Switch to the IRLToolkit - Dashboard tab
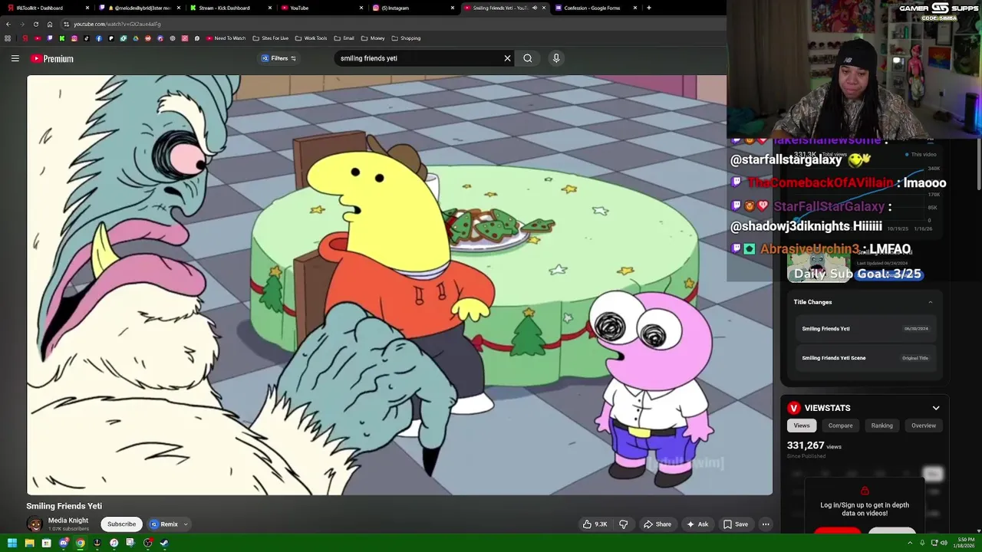Image resolution: width=982 pixels, height=552 pixels. [x=46, y=8]
